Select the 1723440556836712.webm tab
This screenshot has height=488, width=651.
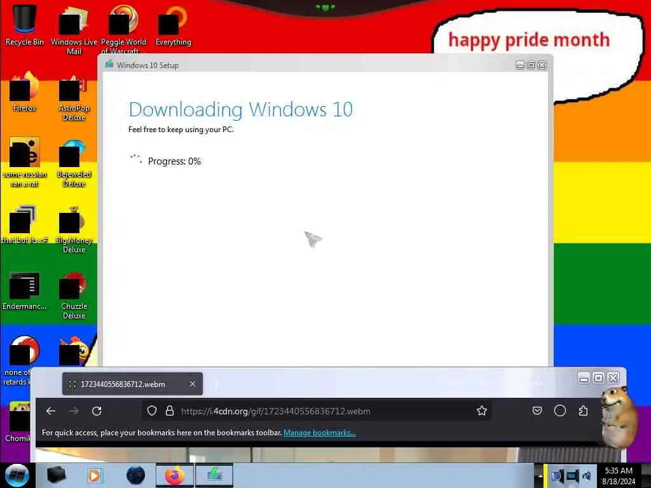click(132, 384)
